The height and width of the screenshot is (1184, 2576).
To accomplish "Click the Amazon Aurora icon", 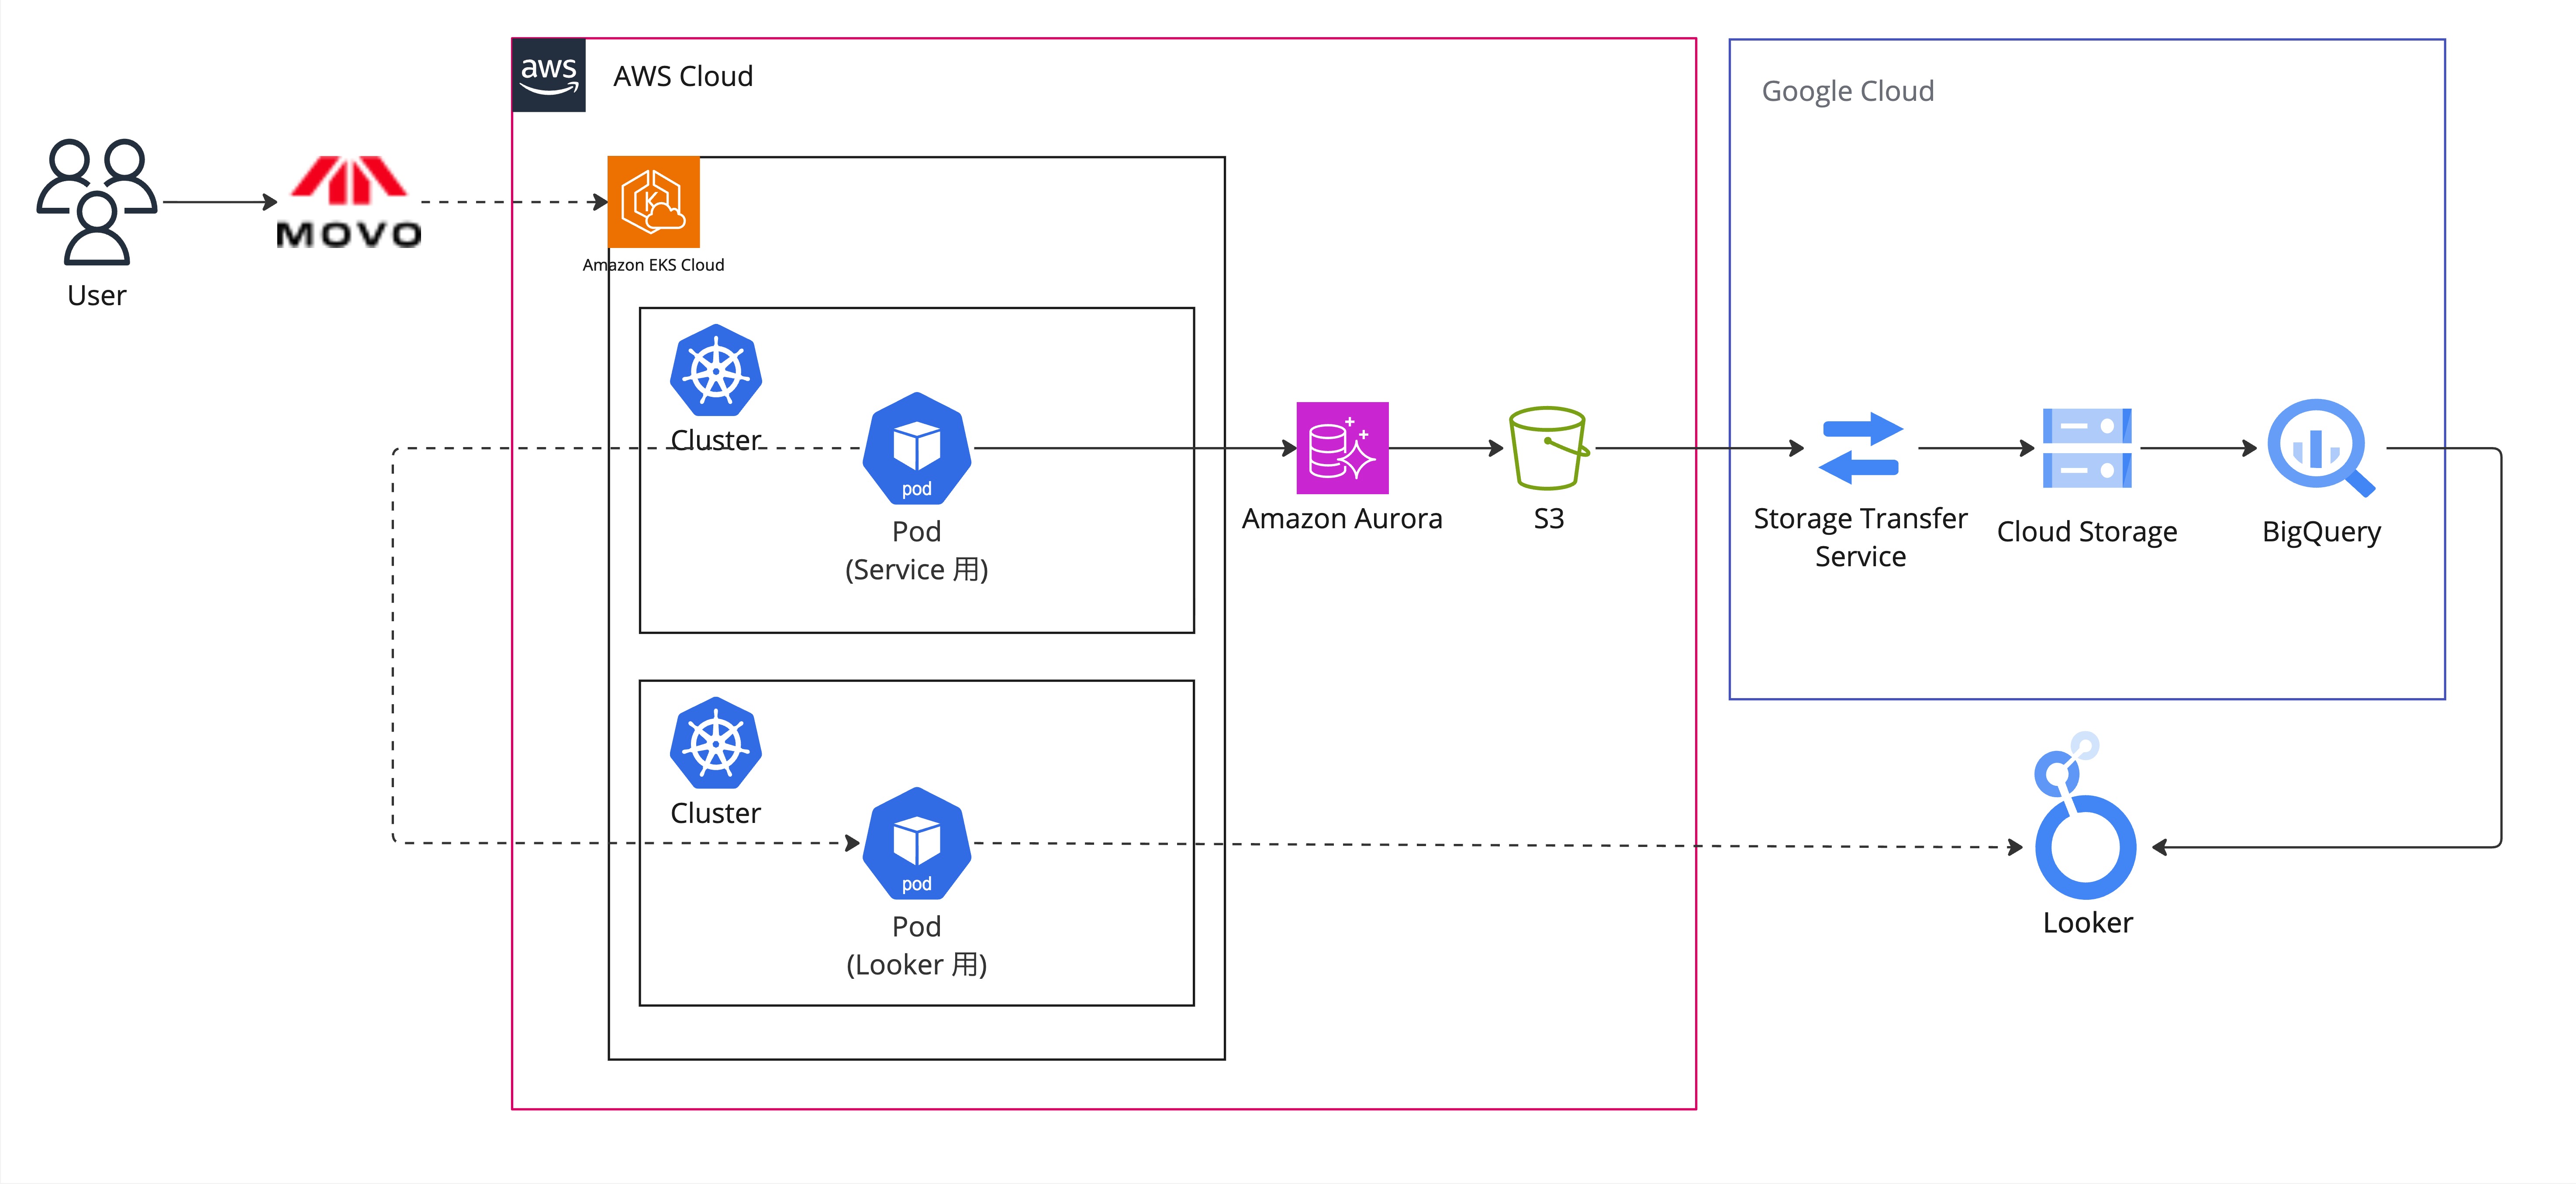I will click(1342, 448).
